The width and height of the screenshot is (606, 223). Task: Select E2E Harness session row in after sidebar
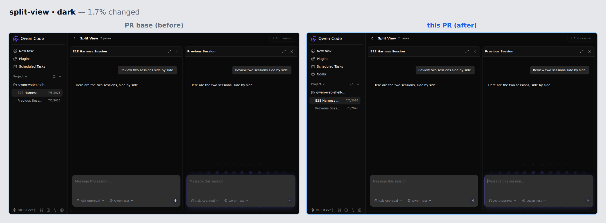(x=335, y=101)
